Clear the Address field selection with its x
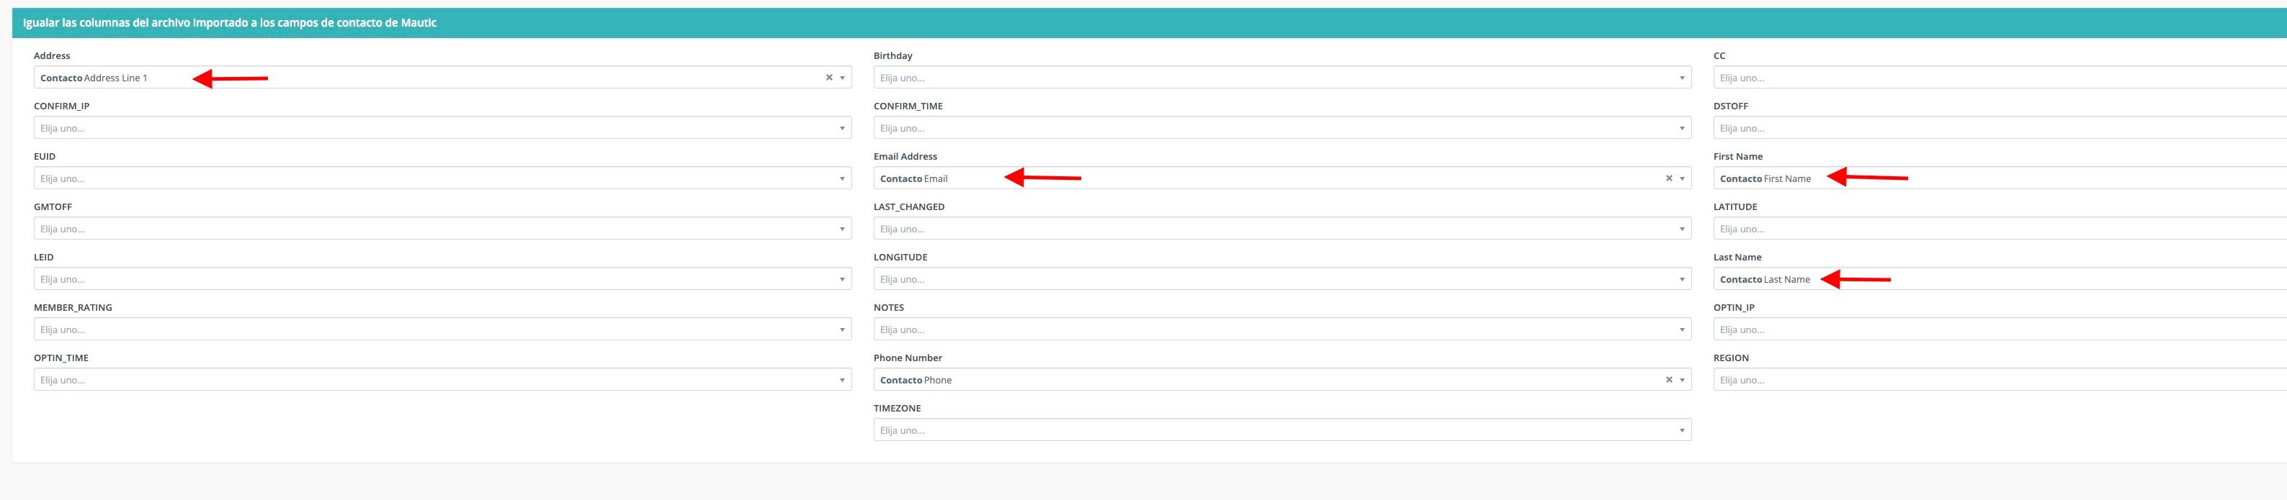Image resolution: width=2287 pixels, height=500 pixels. [829, 77]
